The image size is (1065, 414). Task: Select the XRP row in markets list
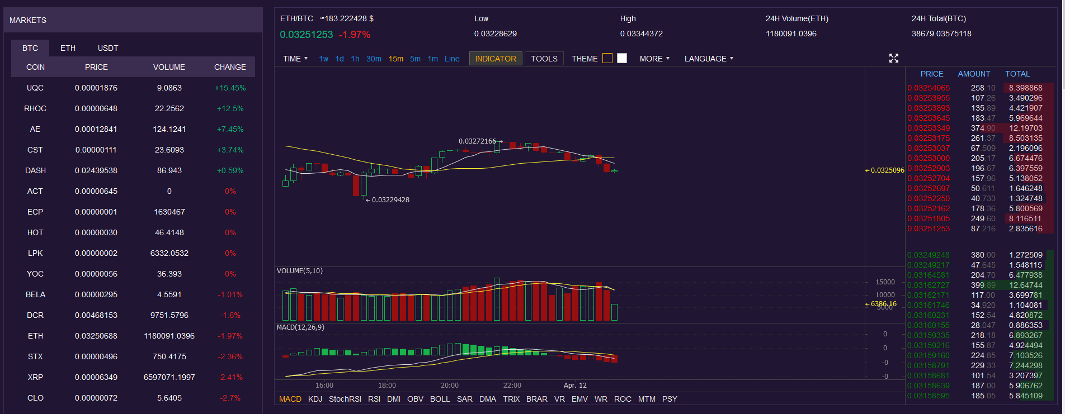[x=35, y=377]
